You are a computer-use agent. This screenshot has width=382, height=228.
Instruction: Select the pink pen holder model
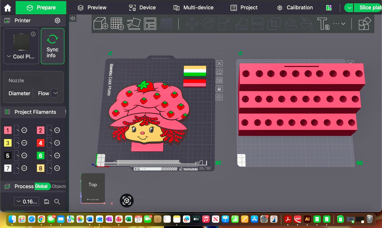tap(301, 100)
